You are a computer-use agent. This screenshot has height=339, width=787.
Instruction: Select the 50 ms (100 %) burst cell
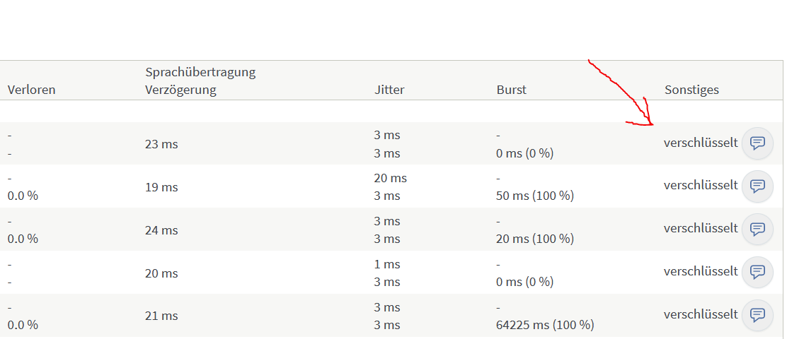coord(535,196)
